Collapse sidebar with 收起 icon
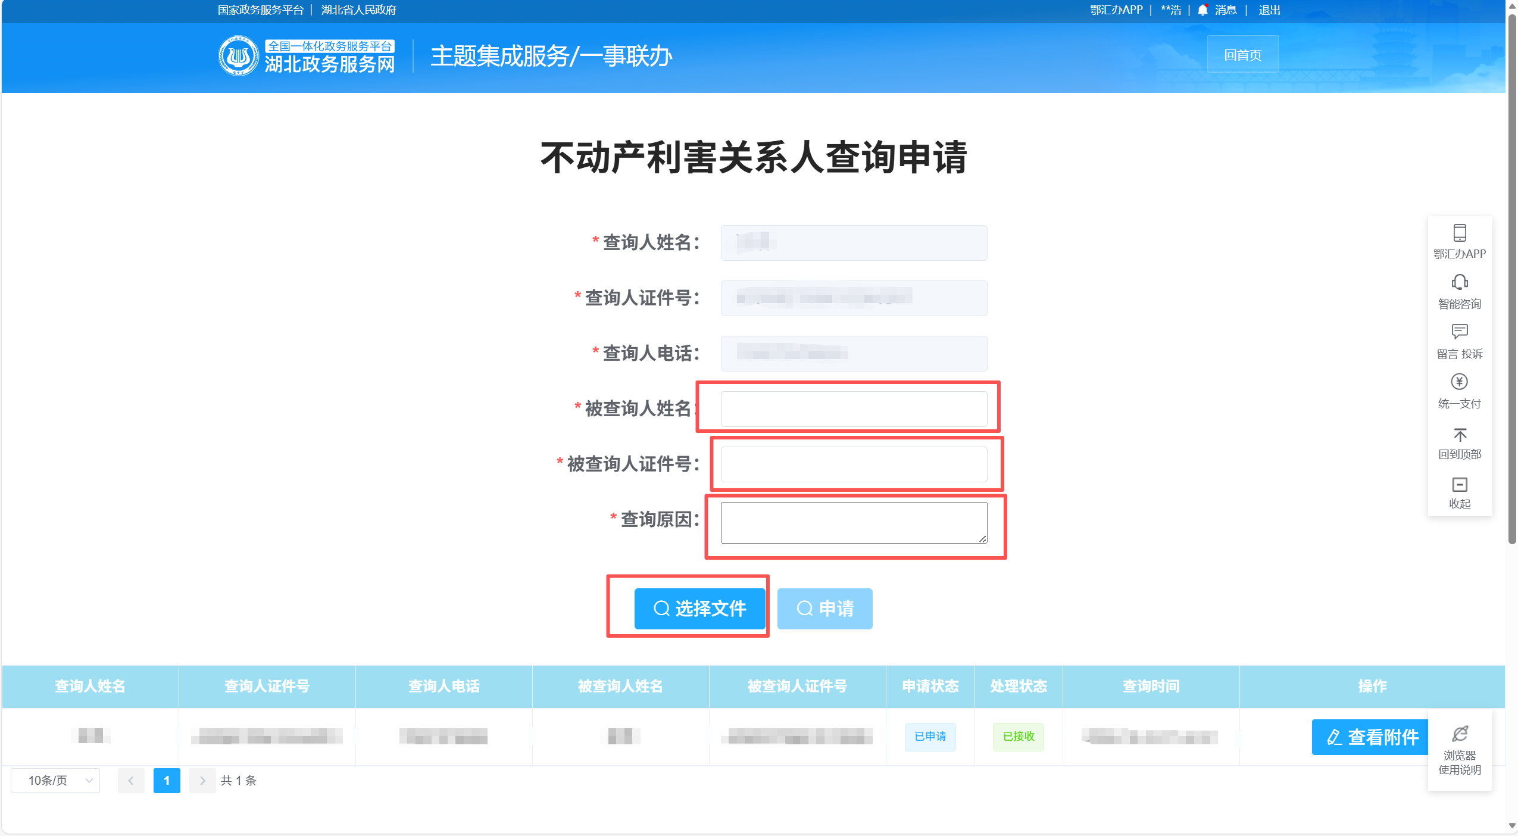The width and height of the screenshot is (1518, 836). click(x=1459, y=485)
